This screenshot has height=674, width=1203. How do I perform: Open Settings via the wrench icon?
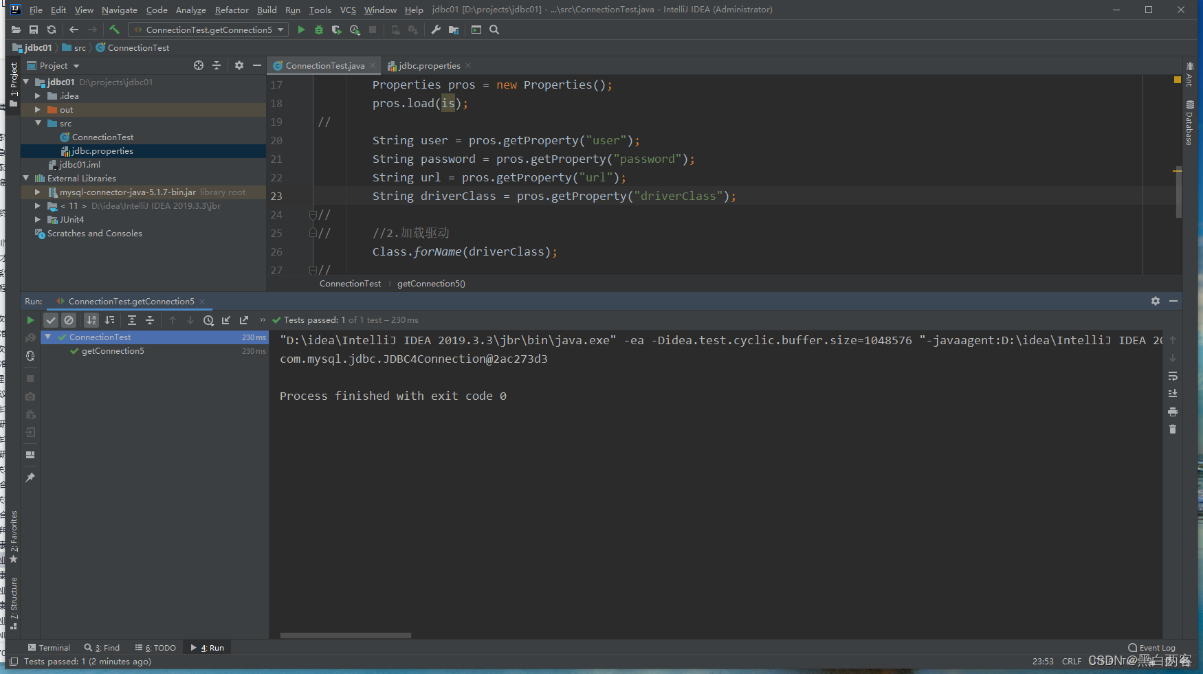pos(436,30)
